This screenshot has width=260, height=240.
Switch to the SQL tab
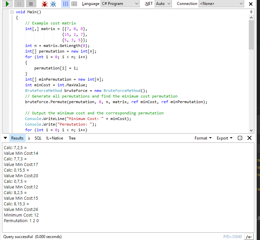[x=38, y=138]
